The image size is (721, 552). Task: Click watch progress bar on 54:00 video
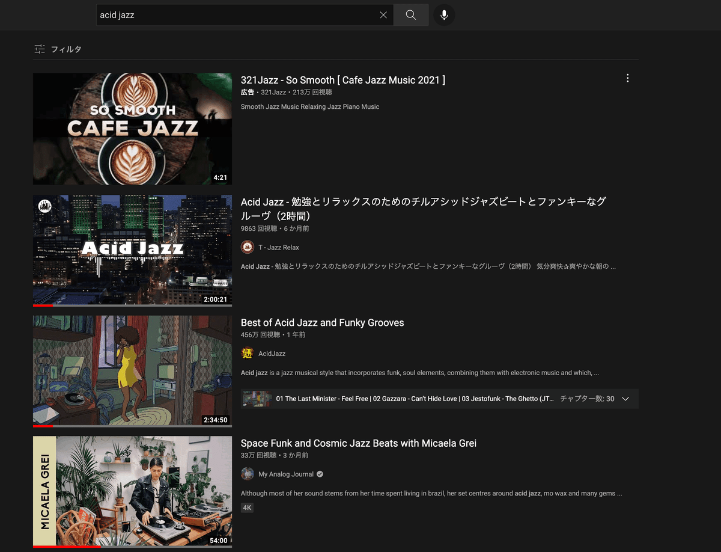click(132, 547)
